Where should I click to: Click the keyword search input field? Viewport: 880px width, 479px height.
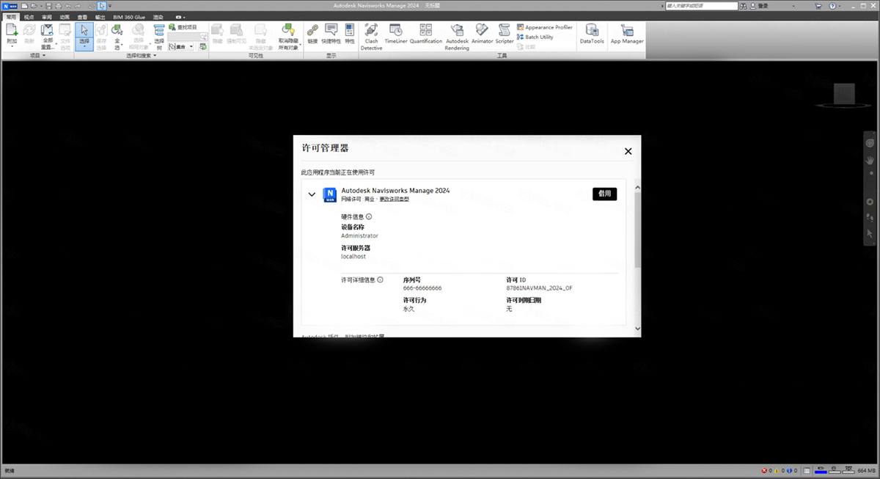701,6
